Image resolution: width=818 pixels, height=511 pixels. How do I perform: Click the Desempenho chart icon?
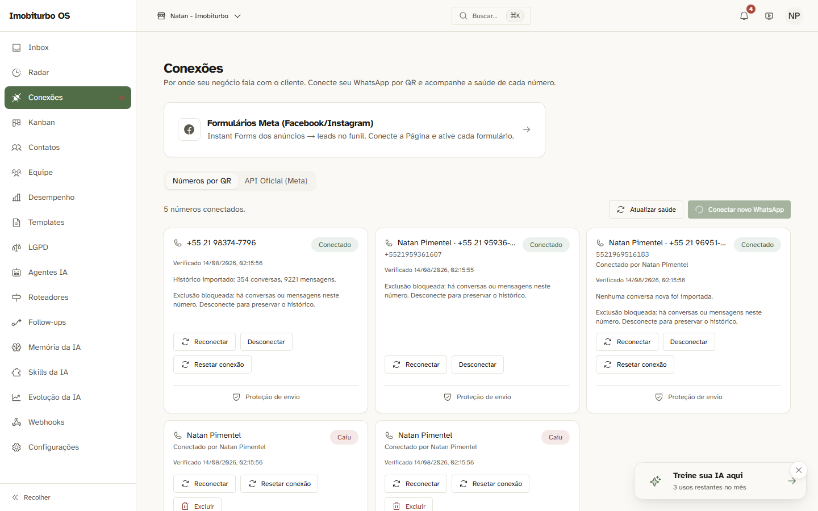coord(16,198)
